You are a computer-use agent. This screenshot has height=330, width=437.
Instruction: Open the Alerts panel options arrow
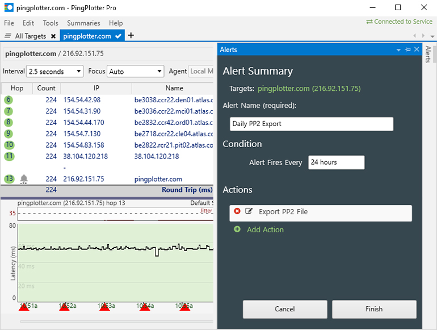399,50
